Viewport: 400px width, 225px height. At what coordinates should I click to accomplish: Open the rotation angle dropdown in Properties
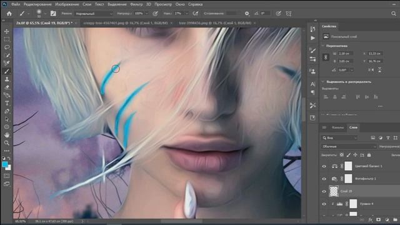click(x=352, y=70)
